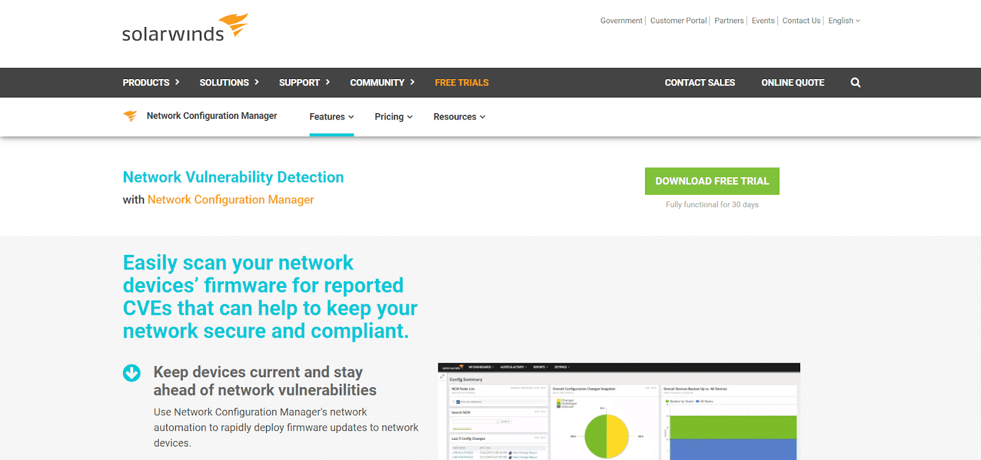Open the Features dropdown
The image size is (981, 460).
tap(332, 117)
